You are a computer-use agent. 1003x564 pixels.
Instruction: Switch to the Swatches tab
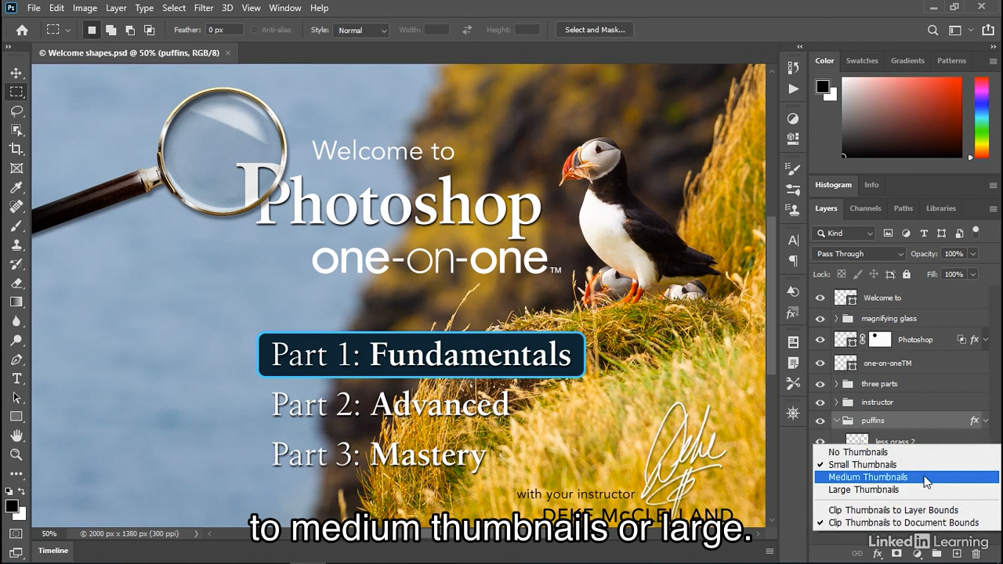click(x=862, y=60)
